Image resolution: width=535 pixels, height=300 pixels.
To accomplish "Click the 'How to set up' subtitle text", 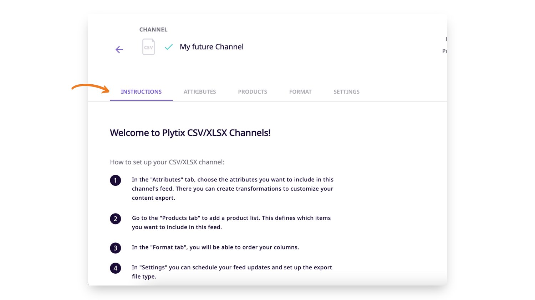I will pos(167,162).
